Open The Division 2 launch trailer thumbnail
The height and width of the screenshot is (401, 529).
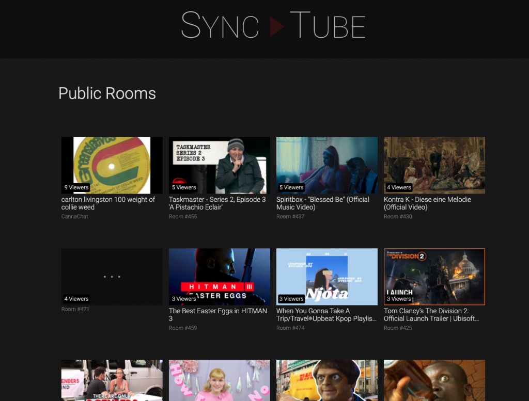click(434, 277)
